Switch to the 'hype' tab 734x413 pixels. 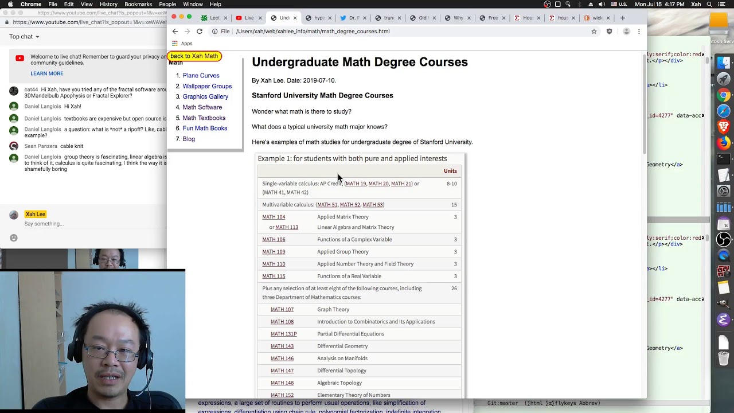coord(318,18)
